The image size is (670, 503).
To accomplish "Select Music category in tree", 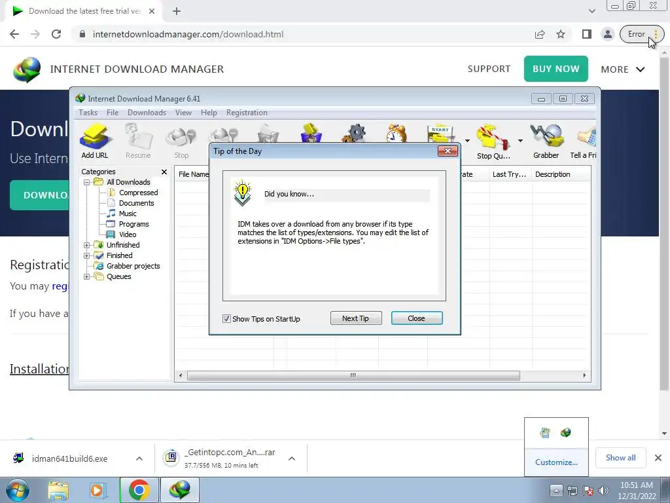I will click(x=128, y=214).
